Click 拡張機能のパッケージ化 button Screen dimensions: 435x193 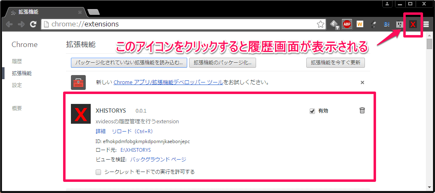pyautogui.click(x=223, y=63)
